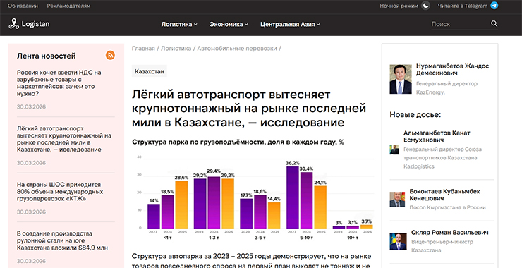This screenshot has width=522, height=268.
Task: Click the 36,2% bar in chart
Action: coord(292,197)
